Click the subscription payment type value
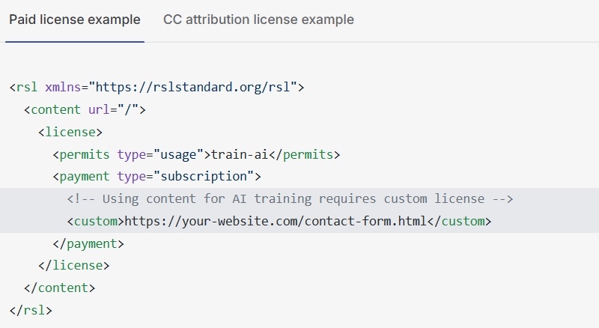This screenshot has height=328, width=599. (x=204, y=177)
